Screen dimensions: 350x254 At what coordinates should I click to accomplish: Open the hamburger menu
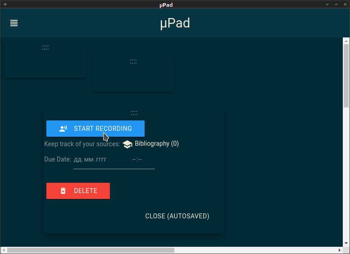click(14, 23)
